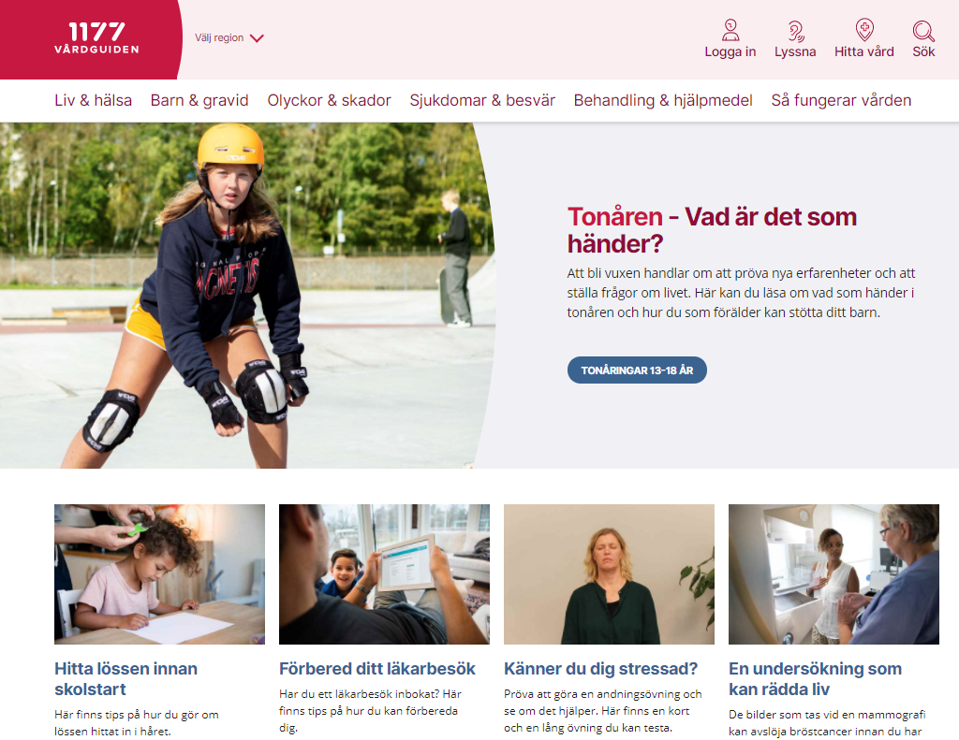The height and width of the screenshot is (740, 959).
Task: Open Behandling & hjälpmedel menu
Action: (663, 100)
